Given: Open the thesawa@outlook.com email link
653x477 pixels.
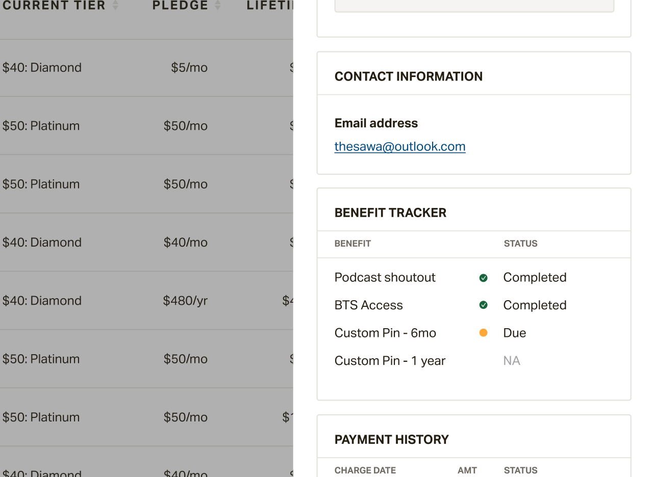Looking at the screenshot, I should [400, 147].
